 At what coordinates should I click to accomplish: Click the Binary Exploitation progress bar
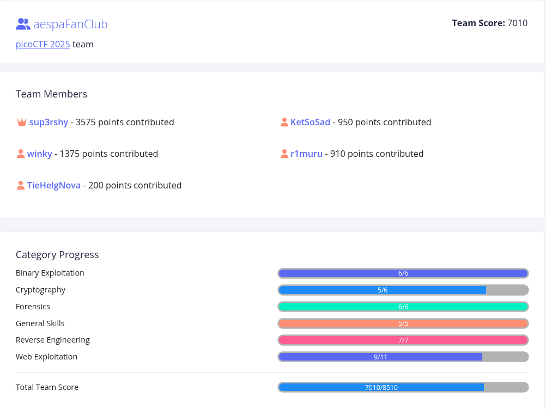tap(403, 273)
